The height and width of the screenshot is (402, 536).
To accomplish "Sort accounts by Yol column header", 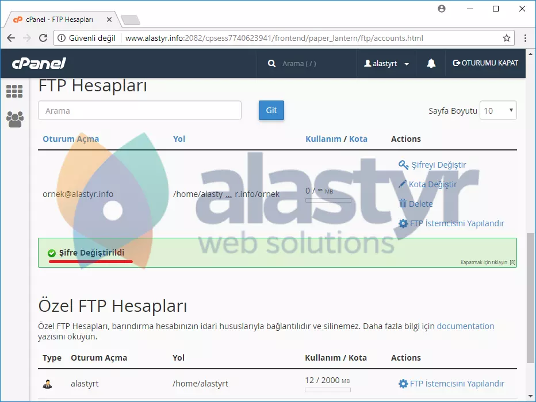I will [179, 139].
